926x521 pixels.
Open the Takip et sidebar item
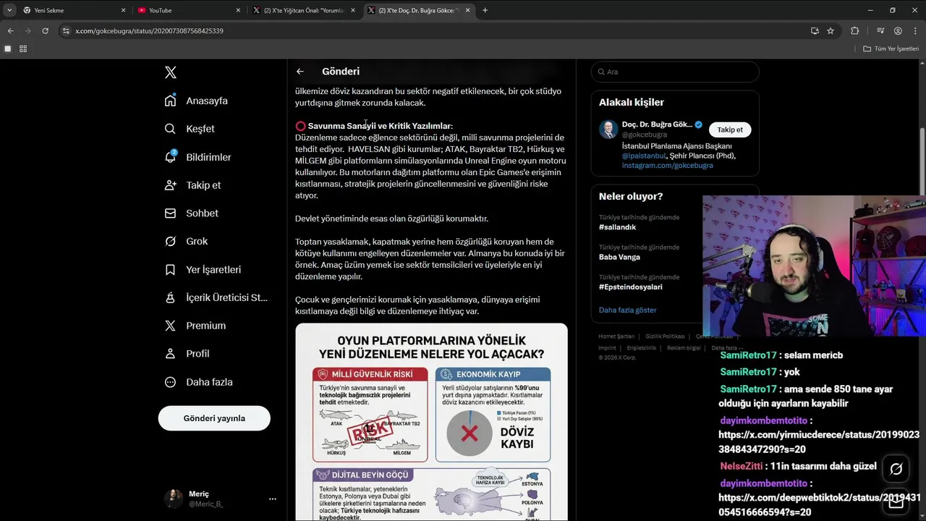(192, 185)
